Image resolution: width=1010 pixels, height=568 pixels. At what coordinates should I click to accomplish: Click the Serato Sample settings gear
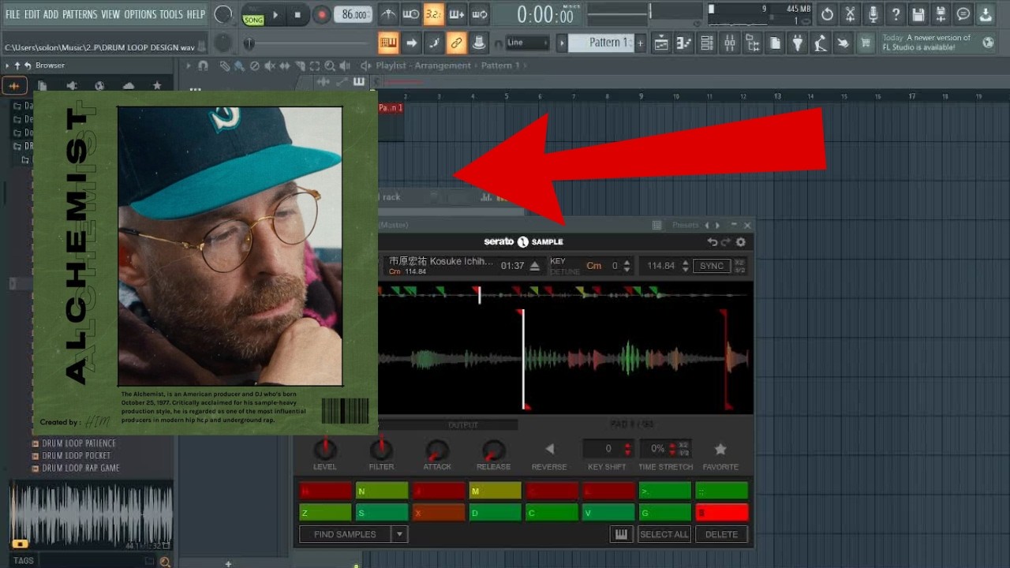(740, 242)
